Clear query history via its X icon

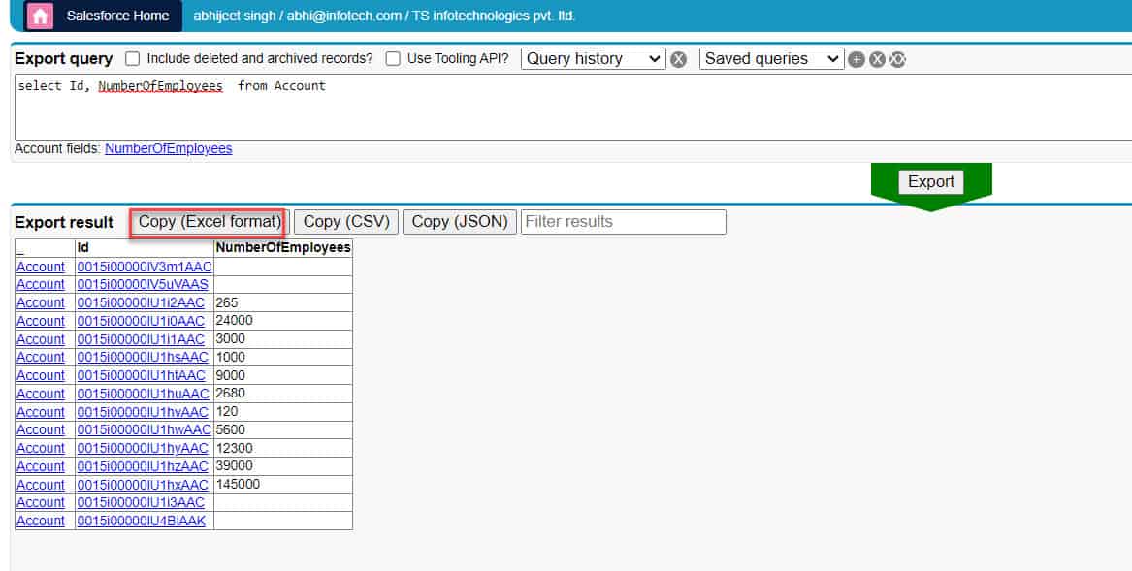(x=679, y=58)
